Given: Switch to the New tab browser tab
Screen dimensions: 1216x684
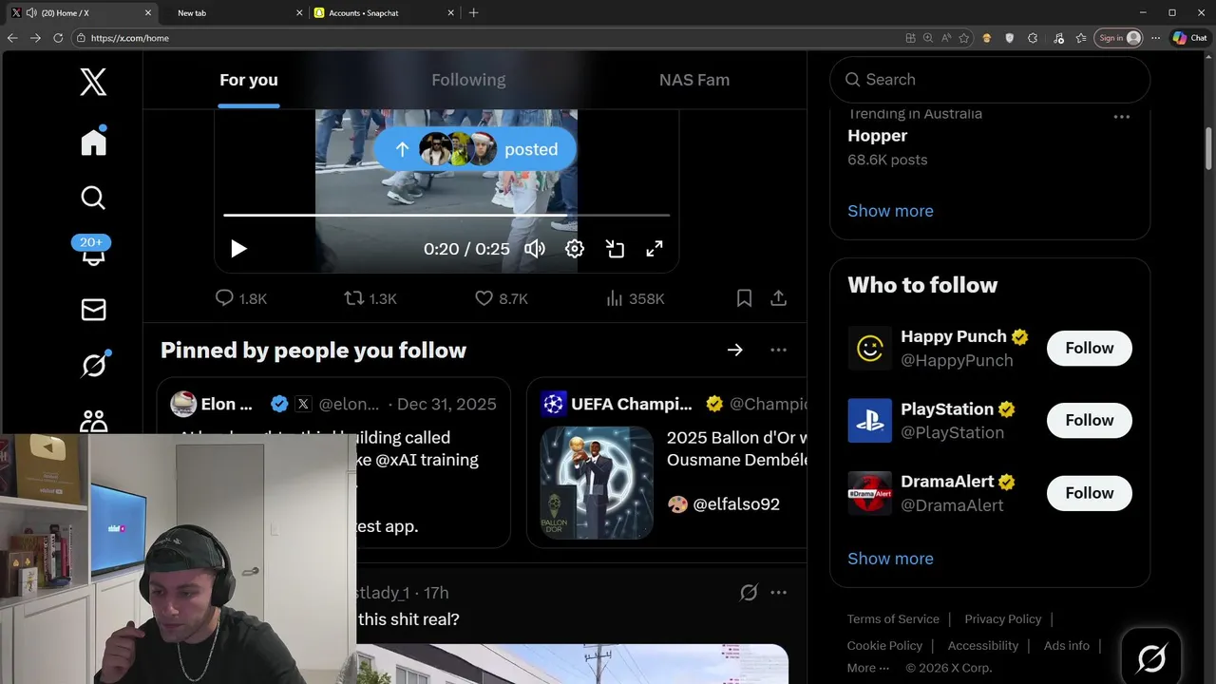Looking at the screenshot, I should (x=233, y=12).
